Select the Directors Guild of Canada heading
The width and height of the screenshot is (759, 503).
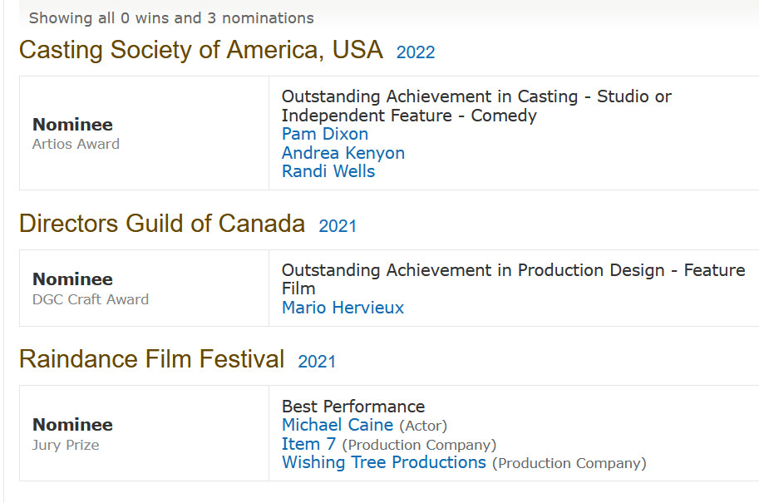pyautogui.click(x=161, y=224)
